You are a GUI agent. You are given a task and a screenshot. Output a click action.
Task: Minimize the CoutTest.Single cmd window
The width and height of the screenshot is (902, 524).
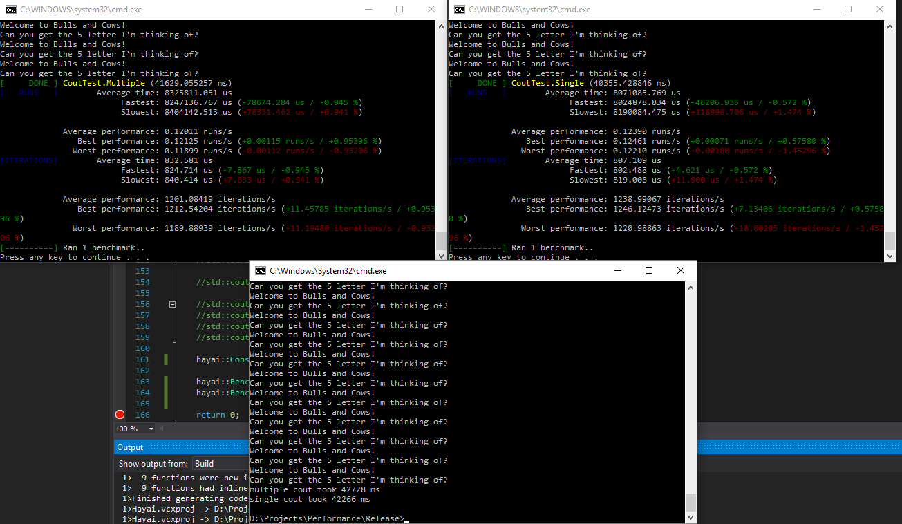click(816, 10)
